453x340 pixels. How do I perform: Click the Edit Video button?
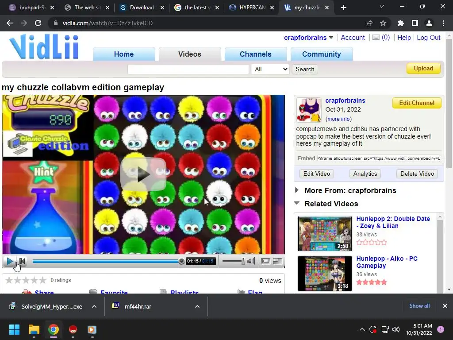317,174
